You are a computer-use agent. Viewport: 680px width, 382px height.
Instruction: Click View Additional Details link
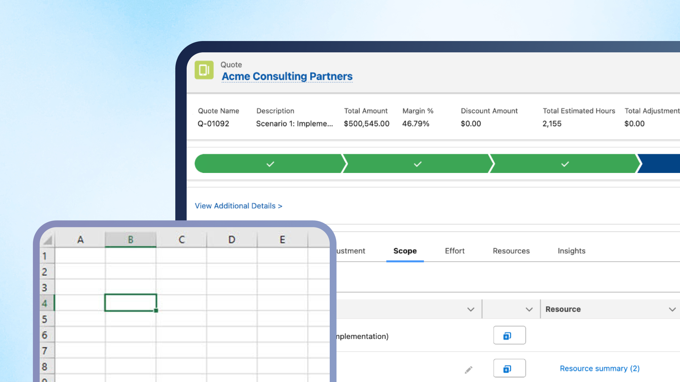point(238,206)
